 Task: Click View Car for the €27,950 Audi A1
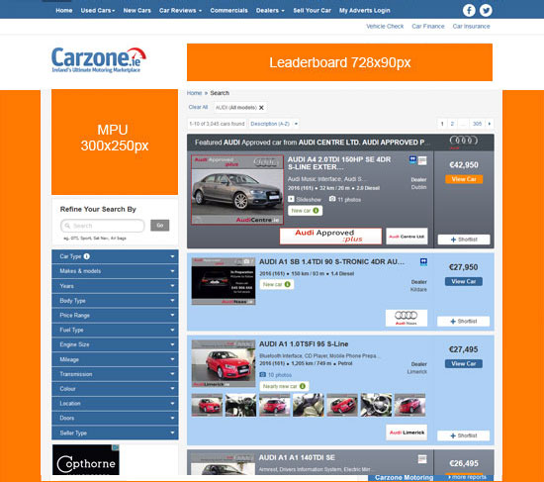click(464, 282)
